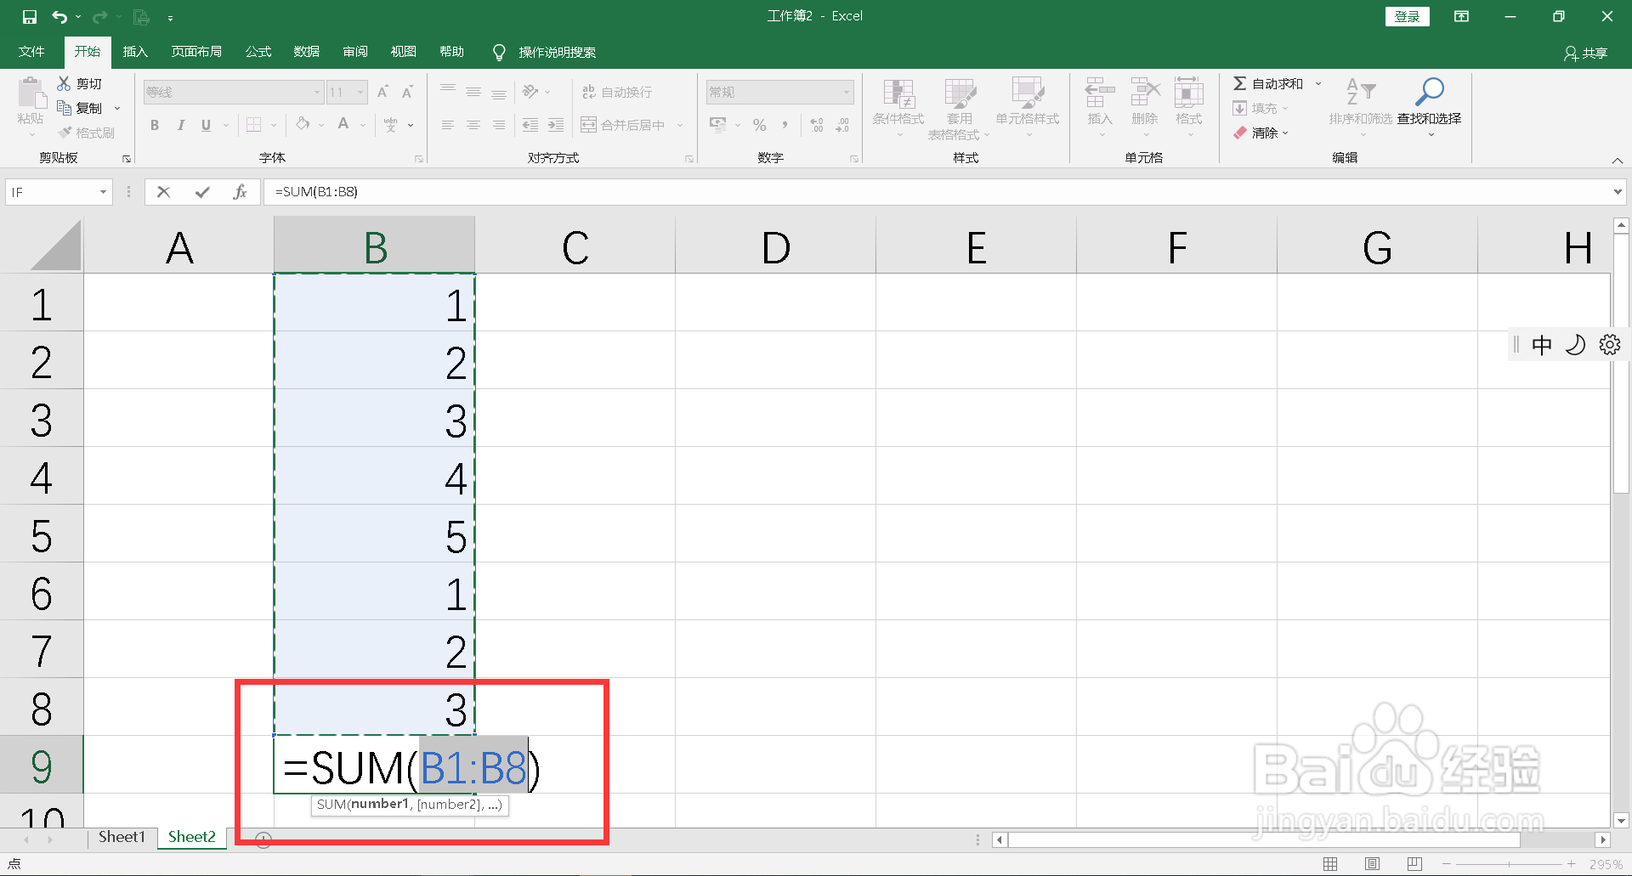
Task: Click Delete cells (删除) icon
Action: [1145, 92]
